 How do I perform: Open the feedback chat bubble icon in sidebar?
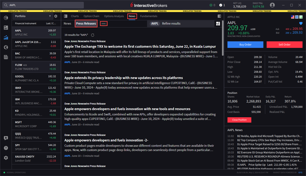coord(6,138)
